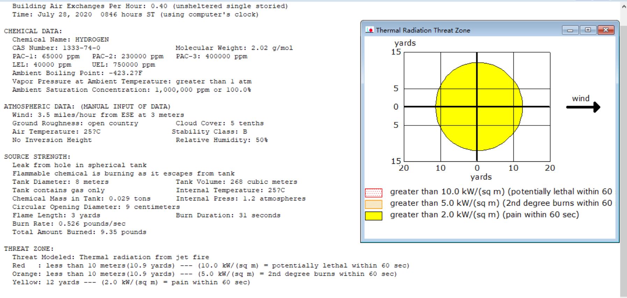627x298 pixels.
Task: Click 'Stability Class: B' text
Action: (209, 131)
